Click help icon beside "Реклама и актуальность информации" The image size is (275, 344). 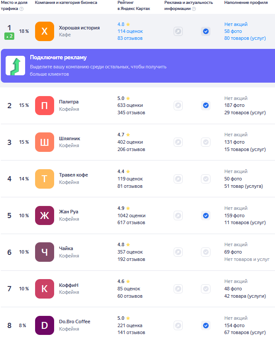click(194, 9)
